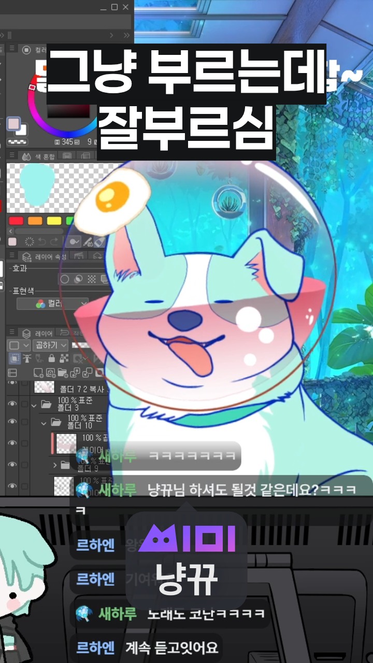Select the color mixing blend tool
The height and width of the screenshot is (663, 373).
(88, 242)
